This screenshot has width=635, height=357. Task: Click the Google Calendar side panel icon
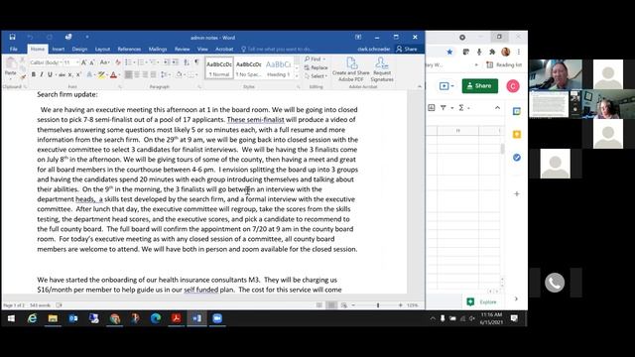pos(516,111)
